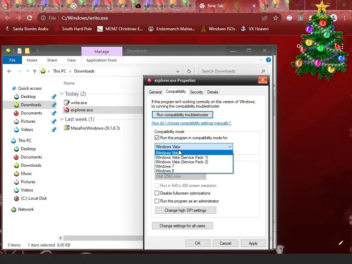Click the Explorer help question mark icon

tap(268, 60)
